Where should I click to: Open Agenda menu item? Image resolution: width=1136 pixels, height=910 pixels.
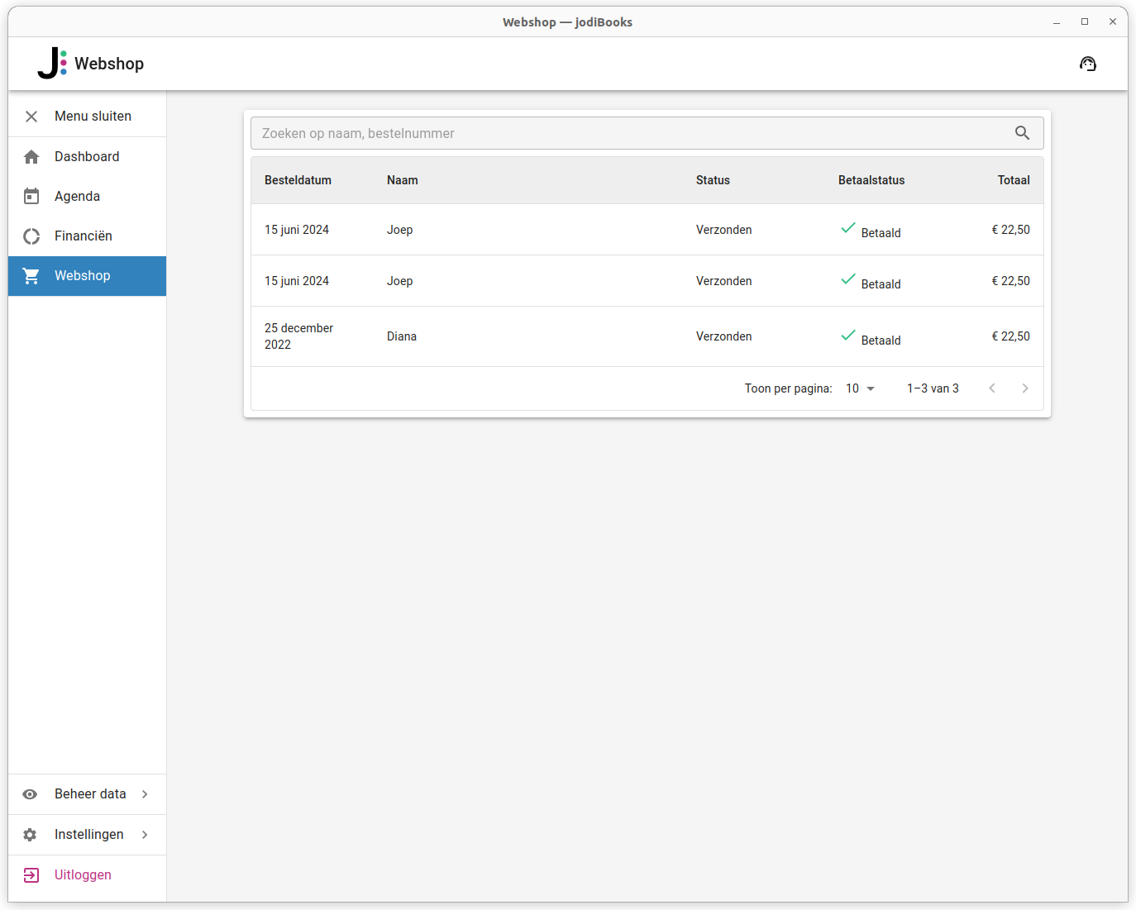pyautogui.click(x=88, y=197)
